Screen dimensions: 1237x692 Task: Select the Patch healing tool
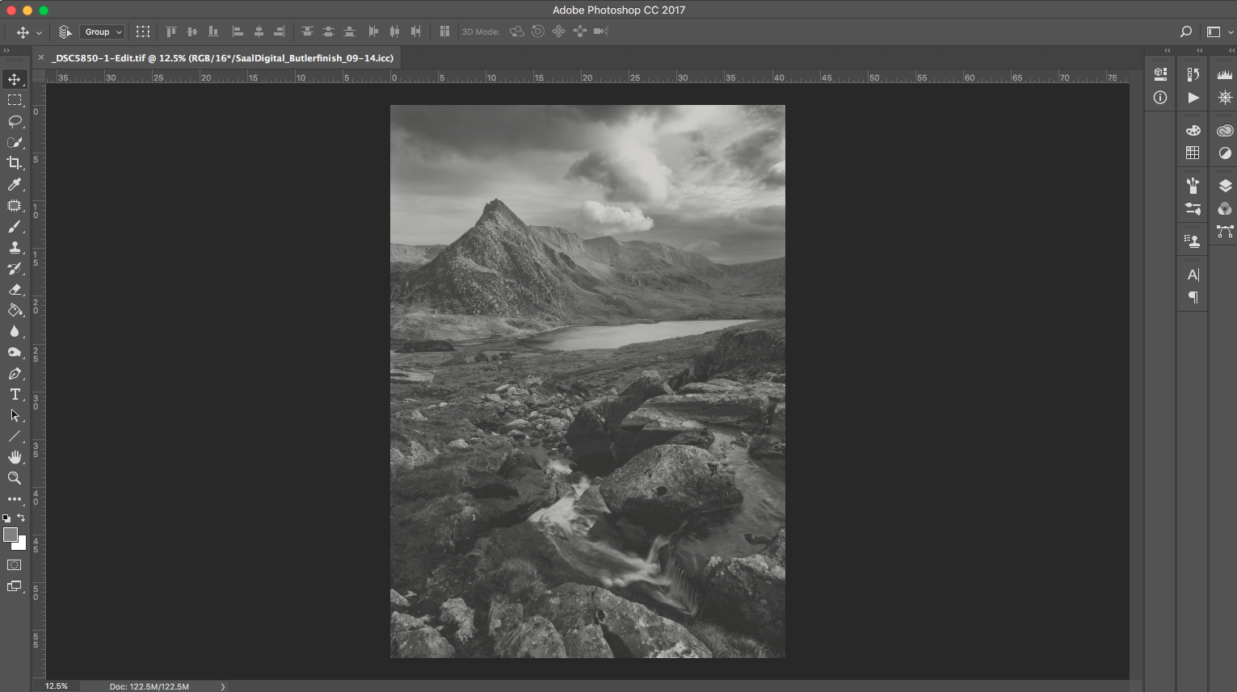pyautogui.click(x=15, y=206)
